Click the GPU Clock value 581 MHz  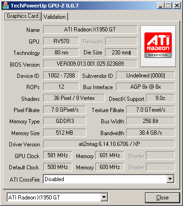[58, 155]
